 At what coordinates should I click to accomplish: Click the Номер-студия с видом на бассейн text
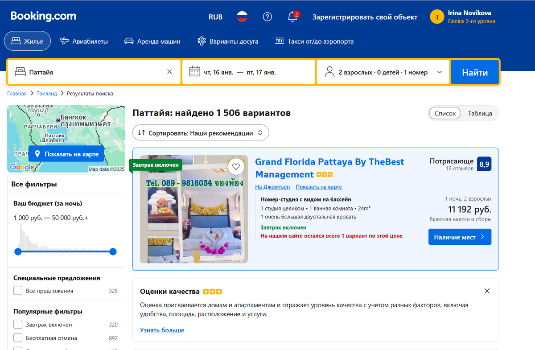(x=306, y=200)
